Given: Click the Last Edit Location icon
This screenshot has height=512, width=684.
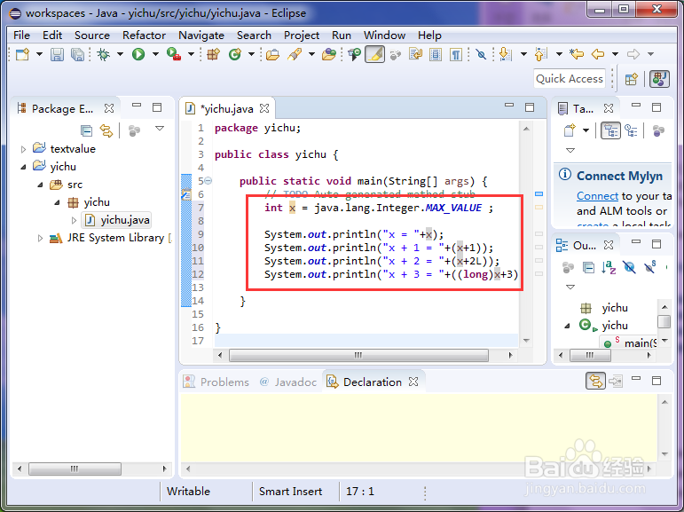Looking at the screenshot, I should pos(577,54).
